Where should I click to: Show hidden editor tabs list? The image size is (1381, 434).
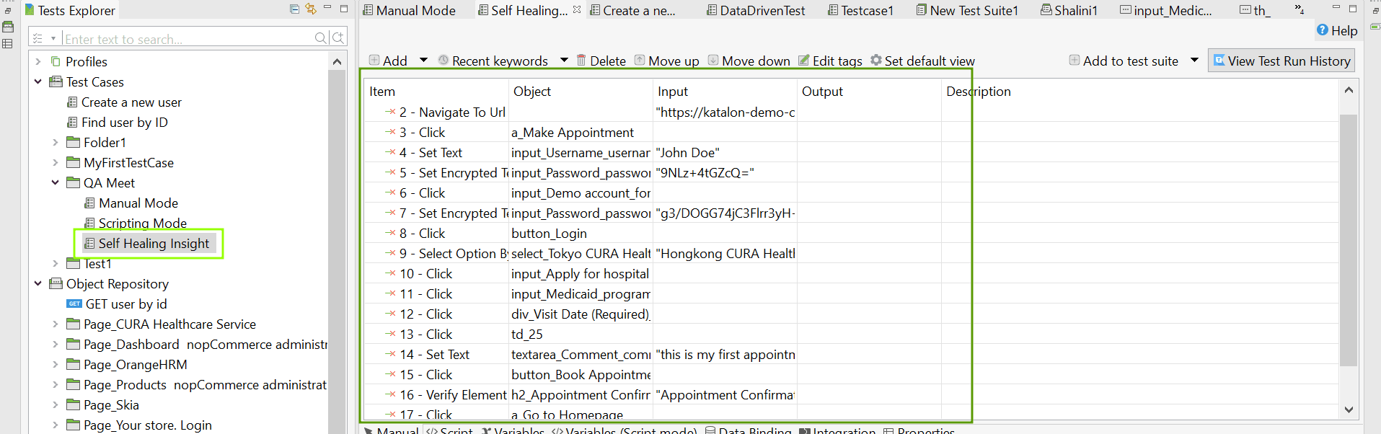[1300, 9]
